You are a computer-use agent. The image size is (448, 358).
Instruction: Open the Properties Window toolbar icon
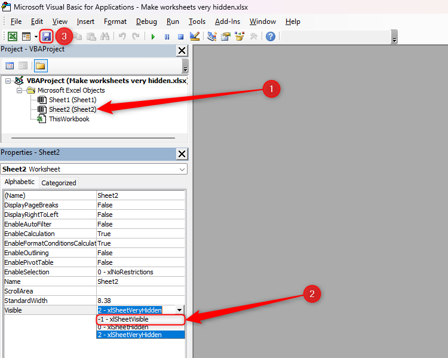pos(226,36)
